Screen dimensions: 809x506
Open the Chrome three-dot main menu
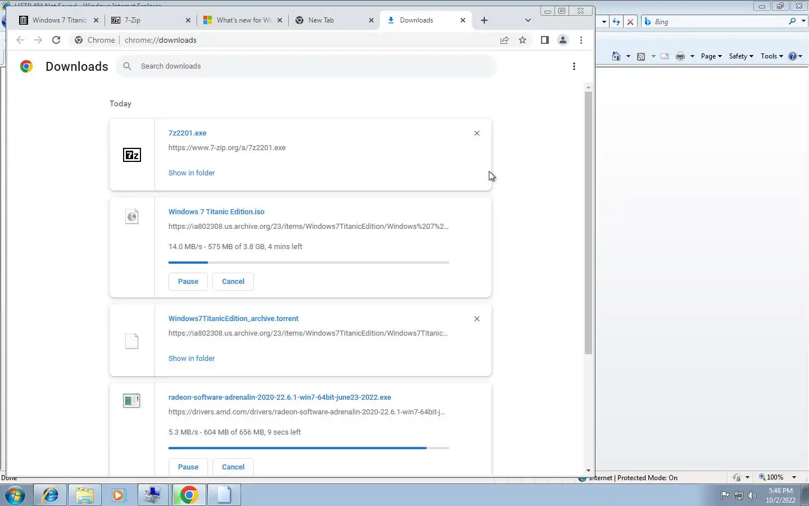click(x=581, y=40)
